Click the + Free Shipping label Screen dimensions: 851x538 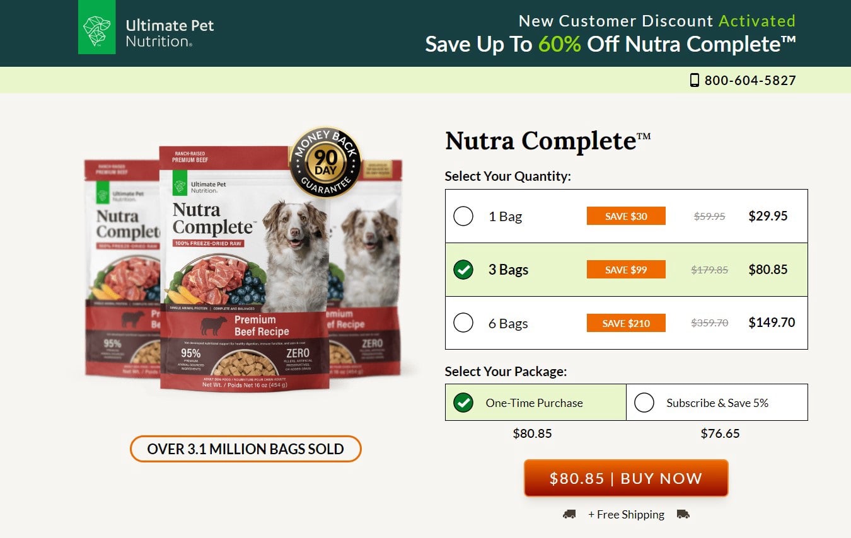tap(627, 514)
